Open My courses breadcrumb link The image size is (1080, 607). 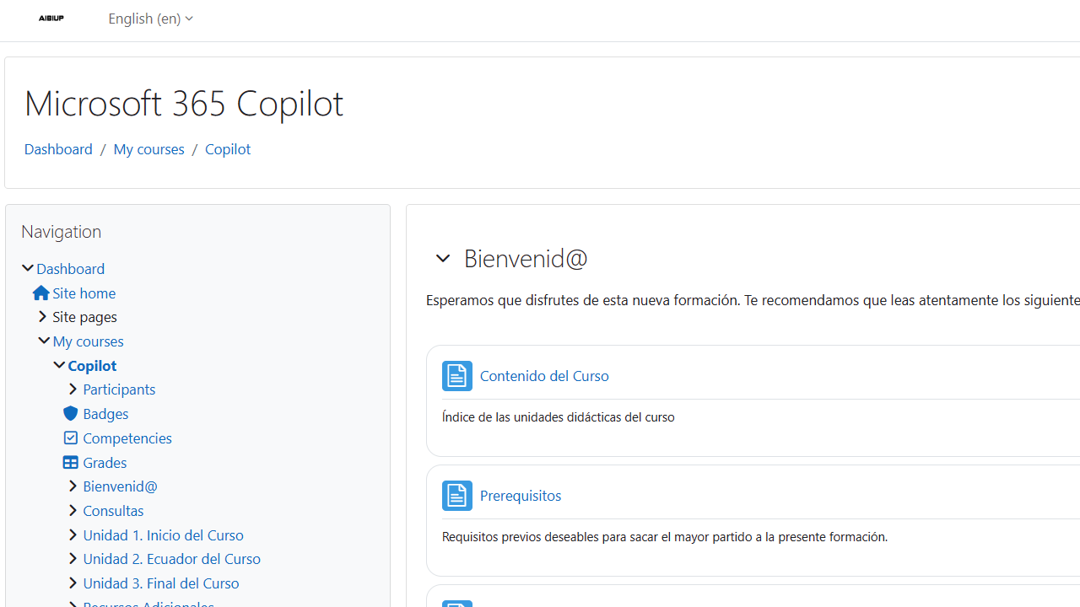148,148
